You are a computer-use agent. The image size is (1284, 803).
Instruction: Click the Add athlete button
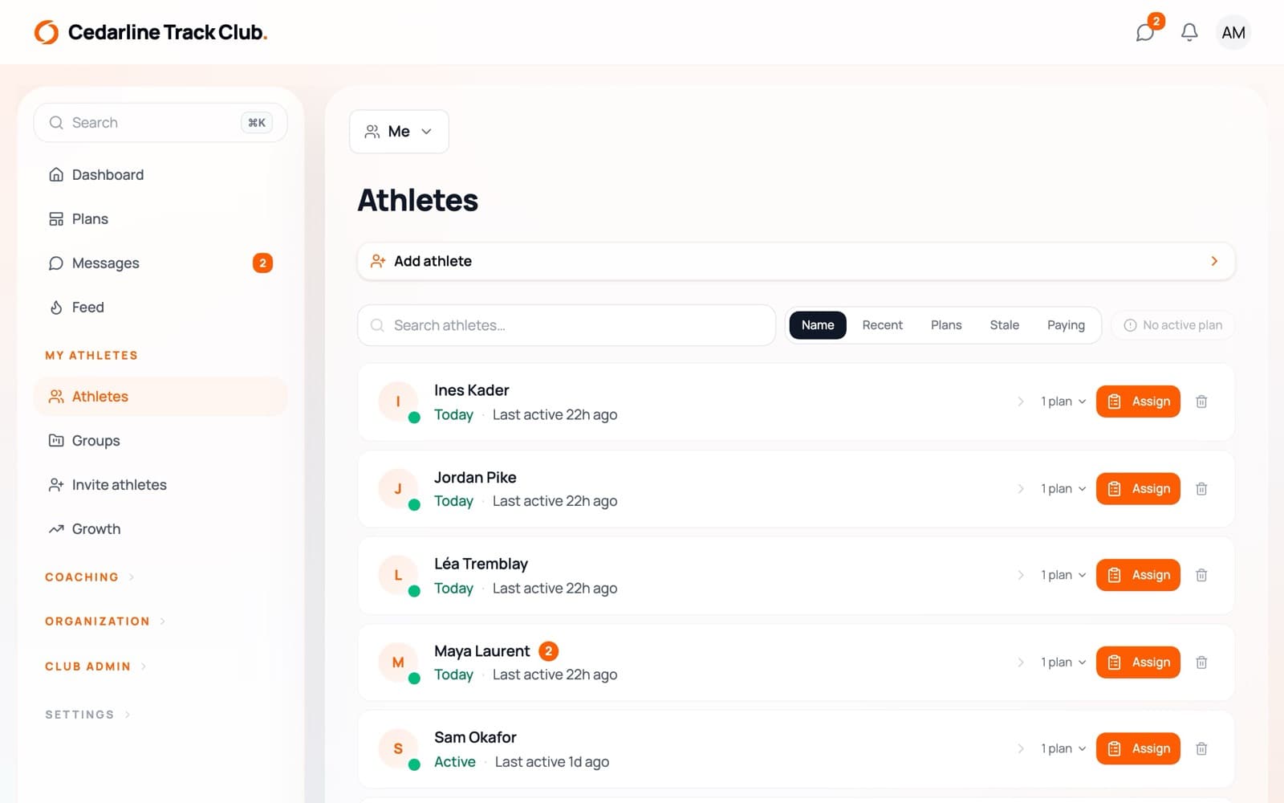(796, 261)
